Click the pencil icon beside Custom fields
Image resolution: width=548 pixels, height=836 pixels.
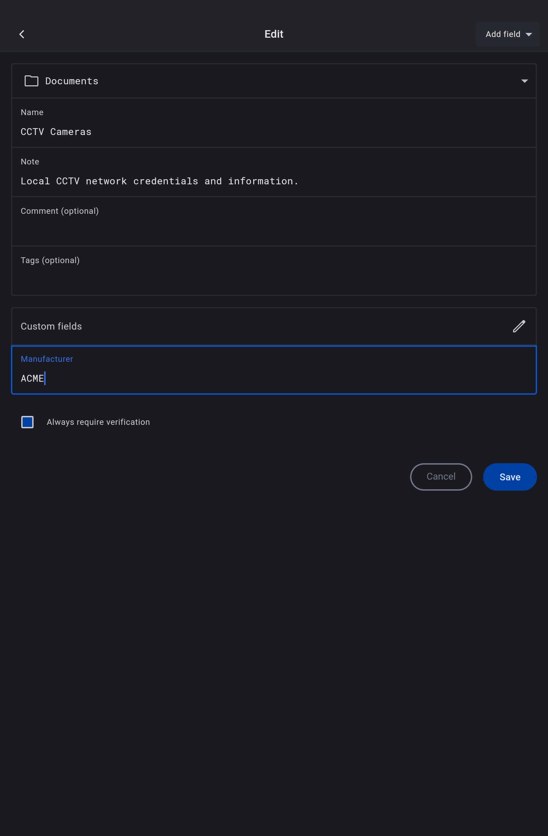[519, 326]
